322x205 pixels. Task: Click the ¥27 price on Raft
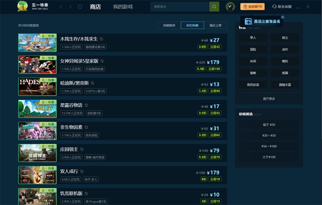pyautogui.click(x=215, y=40)
